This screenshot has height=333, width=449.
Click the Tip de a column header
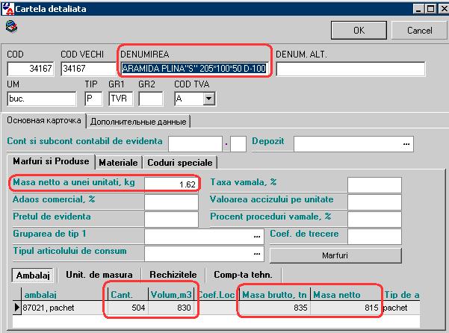click(401, 295)
